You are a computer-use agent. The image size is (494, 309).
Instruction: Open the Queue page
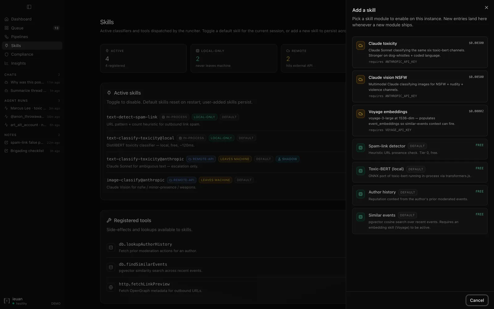tap(32, 28)
